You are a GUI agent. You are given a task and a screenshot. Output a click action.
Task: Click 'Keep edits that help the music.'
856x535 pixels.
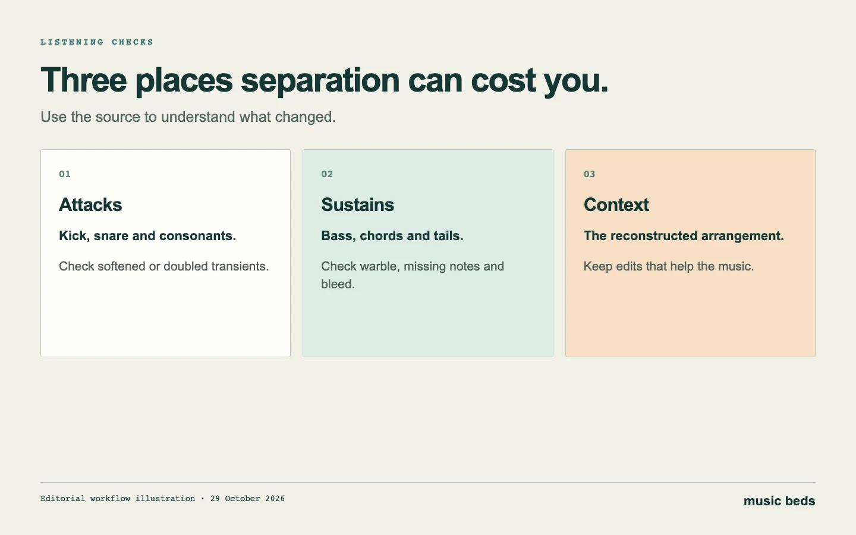[669, 266]
